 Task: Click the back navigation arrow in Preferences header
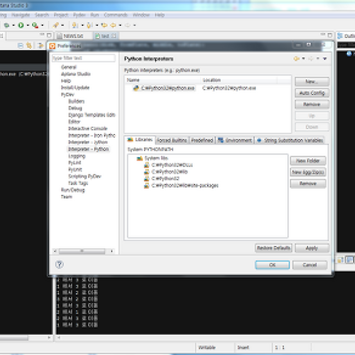297,59
